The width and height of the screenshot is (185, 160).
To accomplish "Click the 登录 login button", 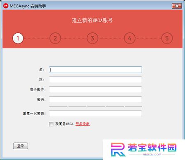I will (x=21, y=146).
